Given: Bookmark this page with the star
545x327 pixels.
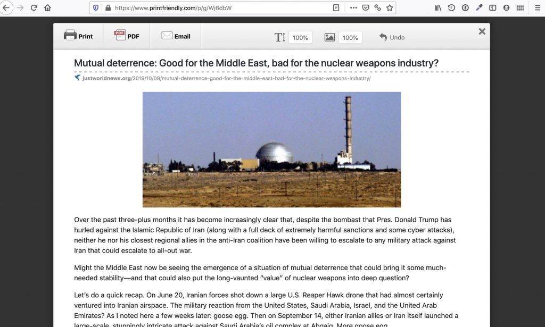Looking at the screenshot, I should (x=390, y=8).
